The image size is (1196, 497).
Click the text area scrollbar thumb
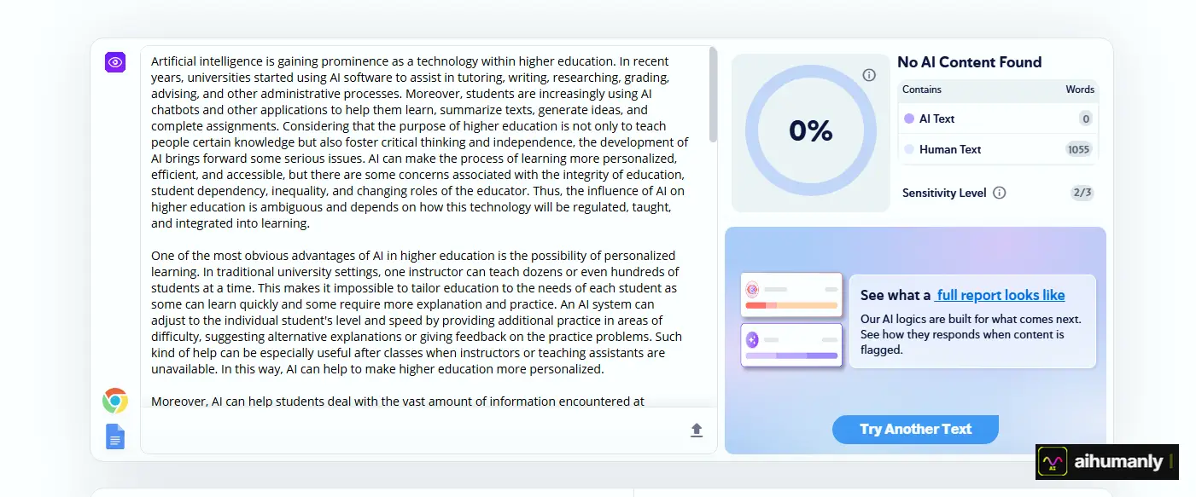pyautogui.click(x=713, y=94)
